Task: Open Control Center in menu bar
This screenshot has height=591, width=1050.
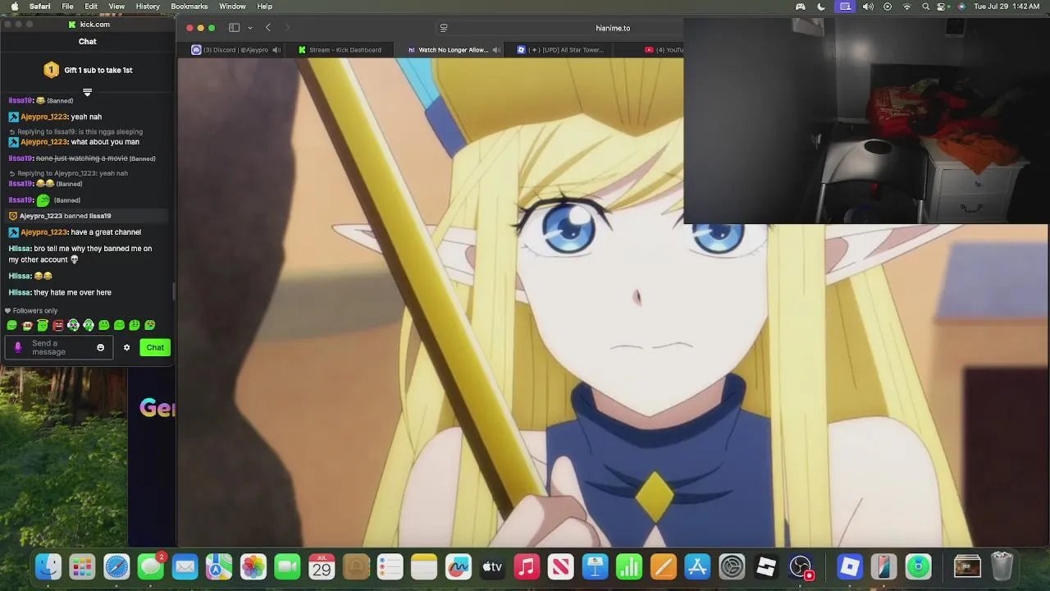Action: 942,7
